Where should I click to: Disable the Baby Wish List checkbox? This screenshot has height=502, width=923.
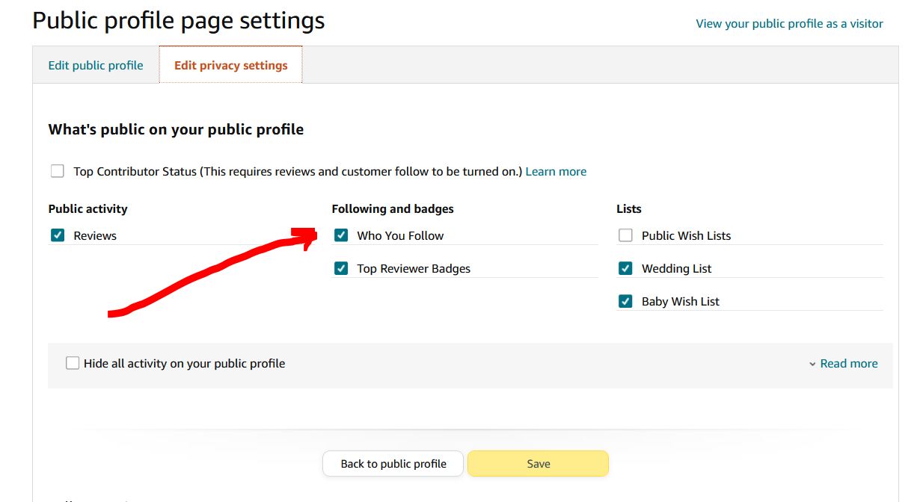tap(625, 300)
